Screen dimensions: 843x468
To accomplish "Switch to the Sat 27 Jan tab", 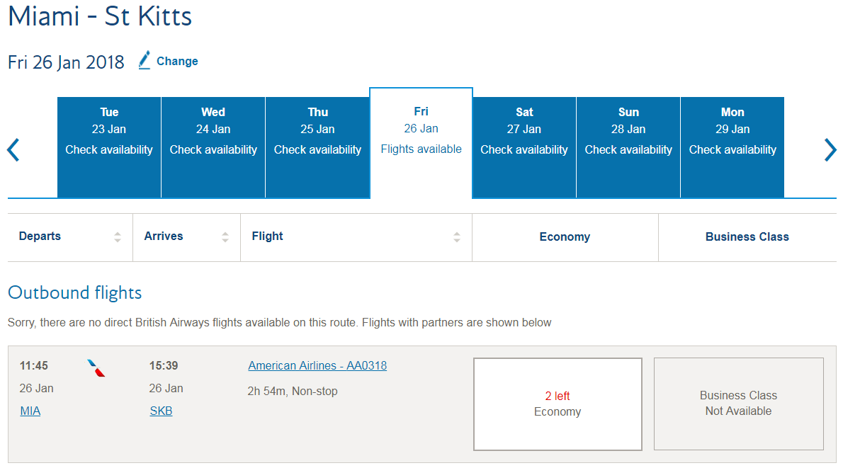I will [524, 147].
